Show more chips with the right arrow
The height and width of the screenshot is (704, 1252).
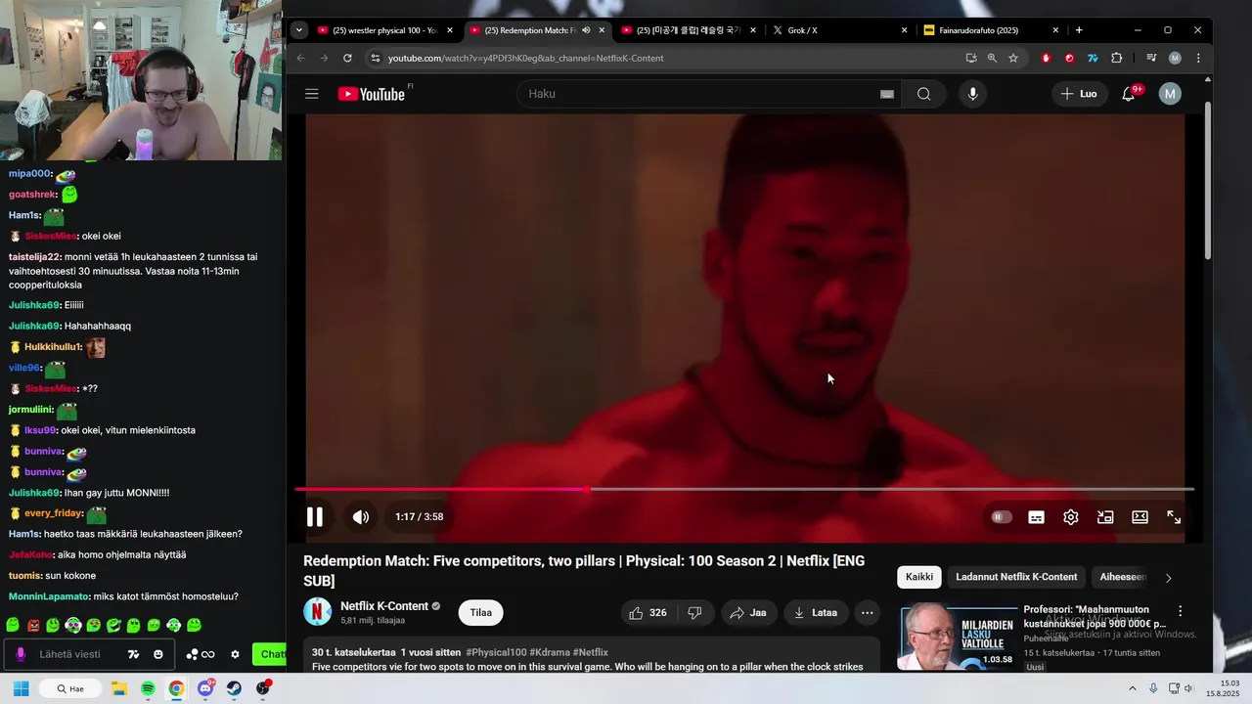tap(1168, 578)
